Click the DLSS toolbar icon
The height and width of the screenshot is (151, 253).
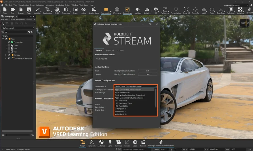click(x=57, y=11)
